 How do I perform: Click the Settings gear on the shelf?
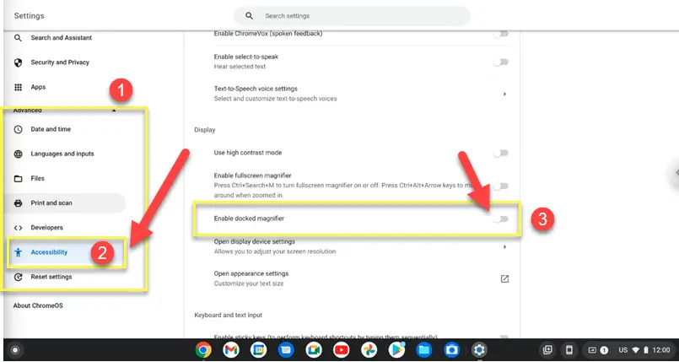(479, 350)
